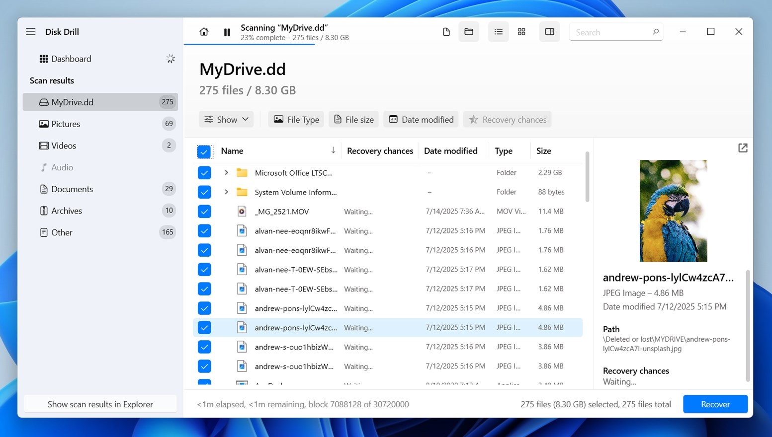772x437 pixels.
Task: Toggle the preview side panel icon
Action: (549, 32)
